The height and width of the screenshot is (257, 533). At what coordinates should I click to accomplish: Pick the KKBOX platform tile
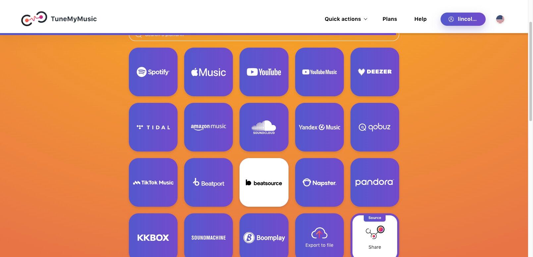click(x=153, y=235)
